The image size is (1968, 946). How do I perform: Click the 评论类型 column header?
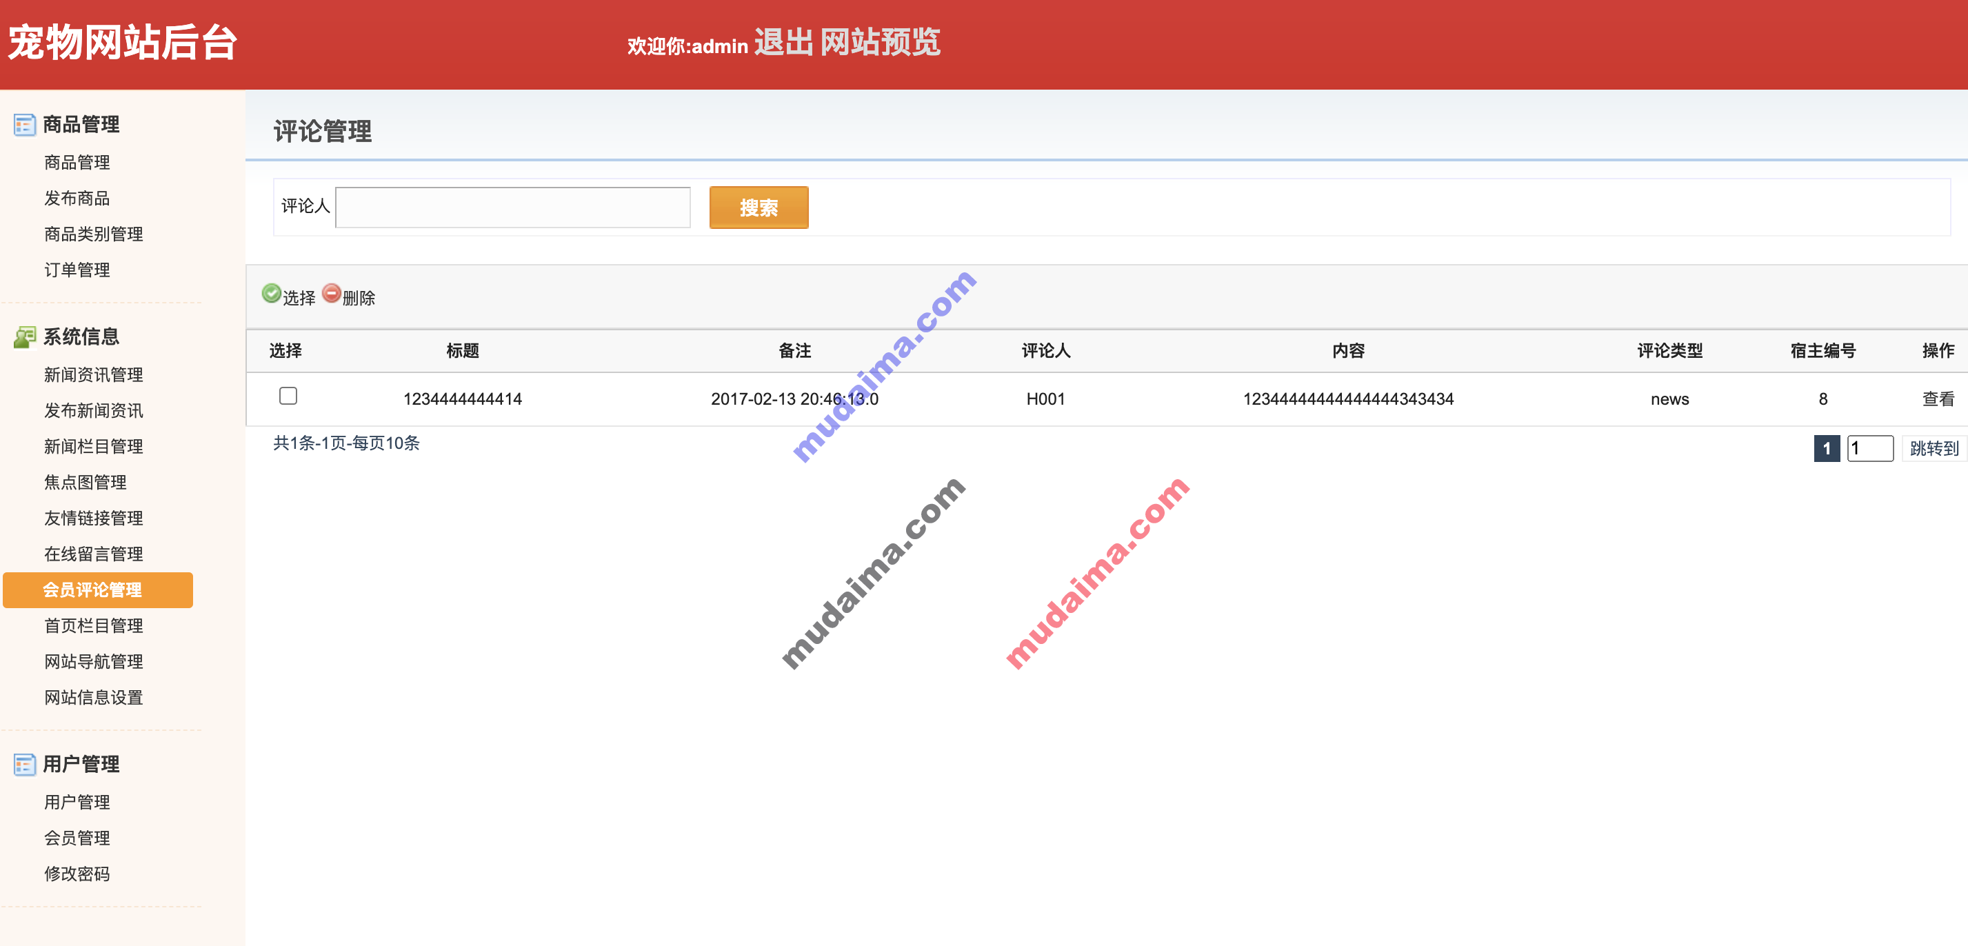[x=1670, y=352]
